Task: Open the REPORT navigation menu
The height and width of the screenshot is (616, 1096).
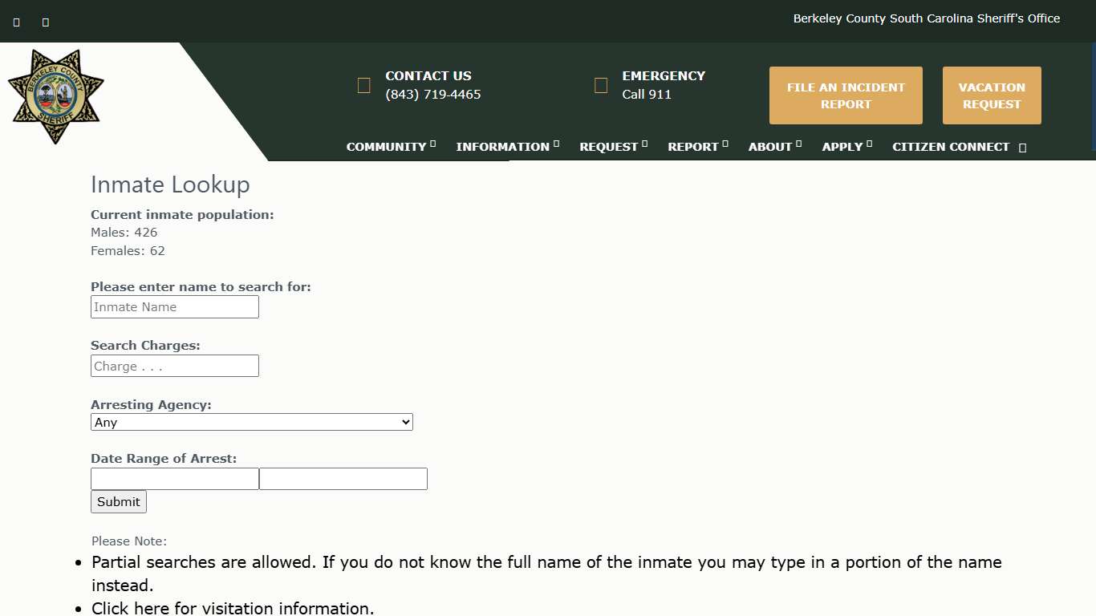Action: click(692, 147)
